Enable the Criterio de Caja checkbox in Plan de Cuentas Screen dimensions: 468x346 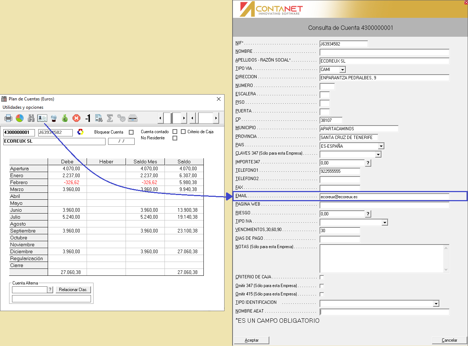pyautogui.click(x=183, y=132)
